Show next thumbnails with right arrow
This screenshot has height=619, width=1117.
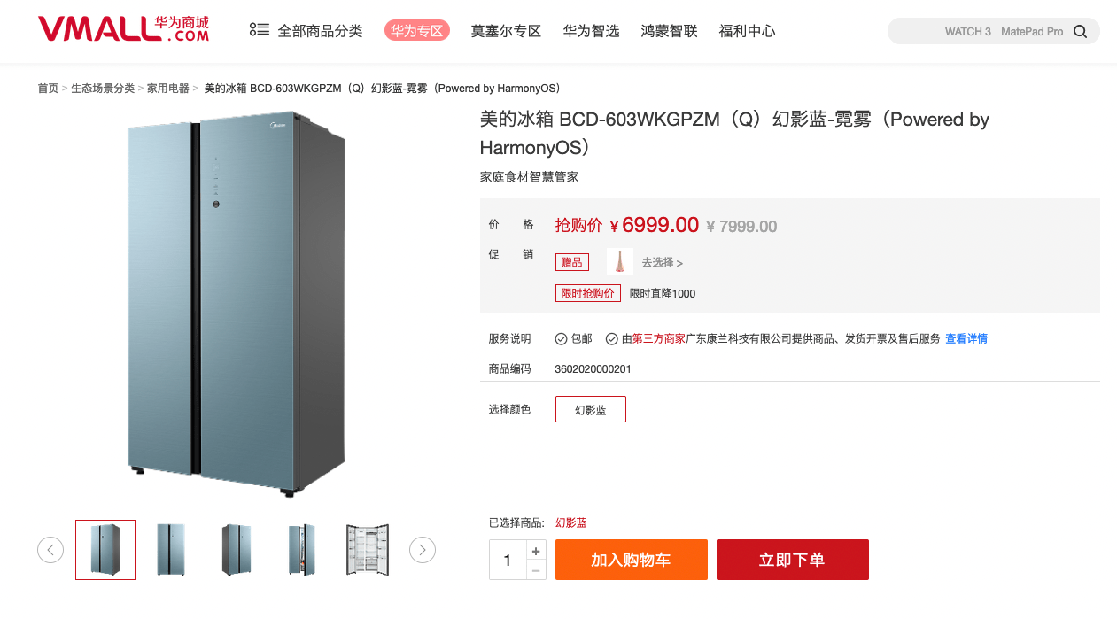click(x=423, y=550)
